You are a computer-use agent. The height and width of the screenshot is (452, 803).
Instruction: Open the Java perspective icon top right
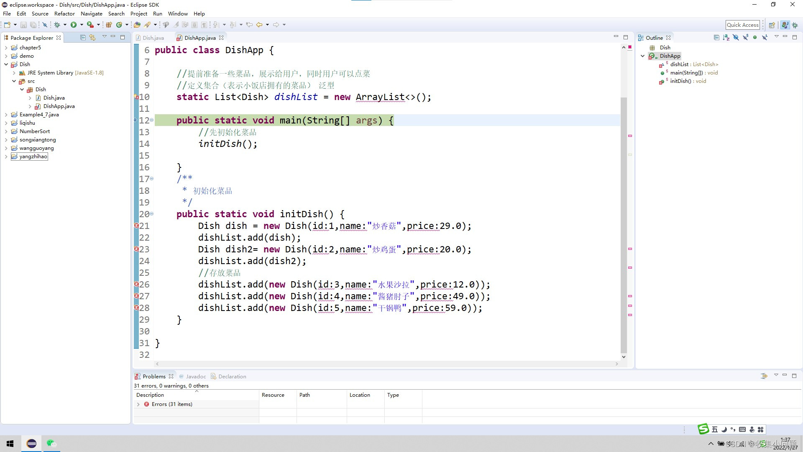(785, 25)
